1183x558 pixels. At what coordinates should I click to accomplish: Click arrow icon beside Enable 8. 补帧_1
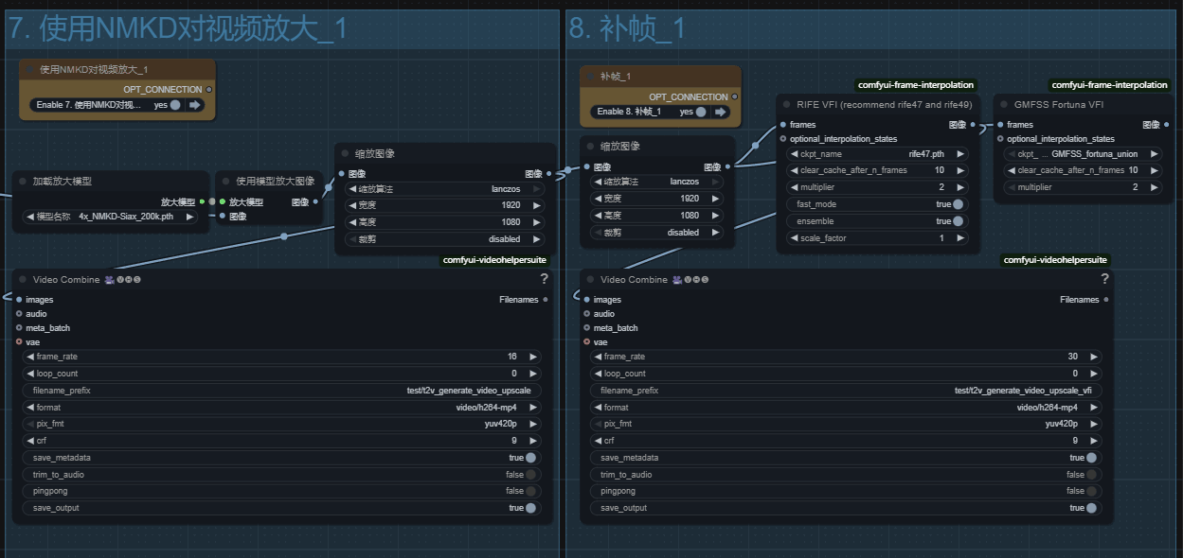click(722, 112)
